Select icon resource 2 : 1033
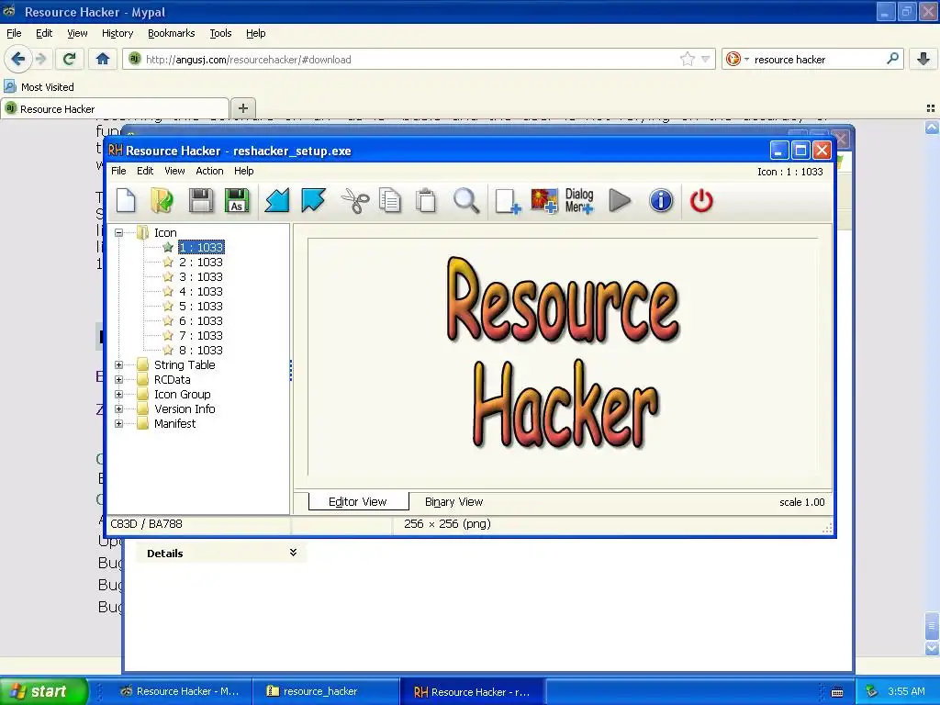Viewport: 940px width, 705px height. (201, 262)
